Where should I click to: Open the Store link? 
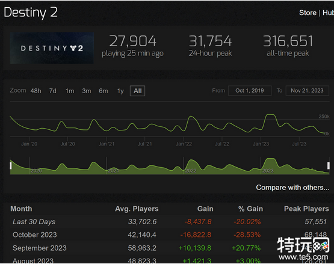point(308,13)
